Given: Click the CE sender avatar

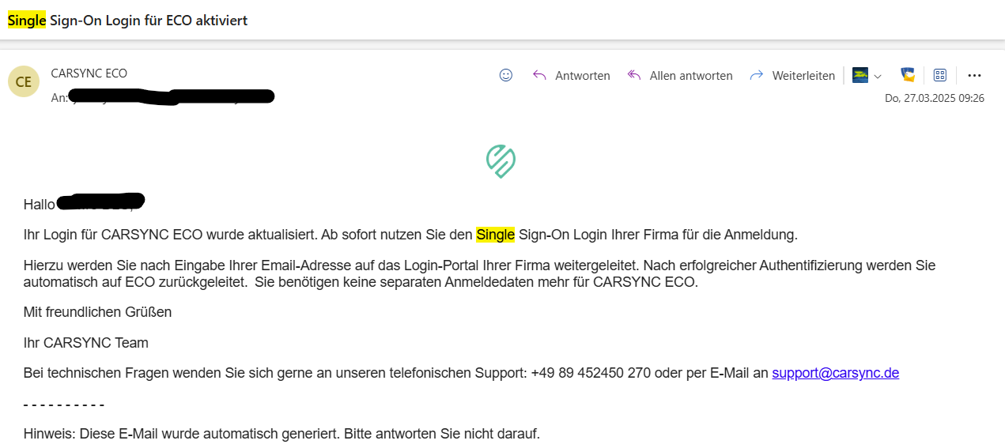Looking at the screenshot, I should [x=24, y=81].
